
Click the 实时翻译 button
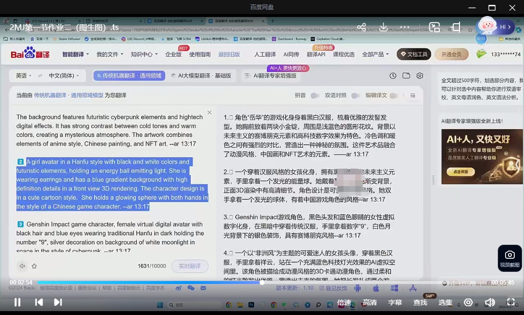tap(190, 266)
